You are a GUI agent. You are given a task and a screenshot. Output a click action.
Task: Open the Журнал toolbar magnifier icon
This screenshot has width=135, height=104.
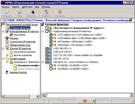[7, 12]
